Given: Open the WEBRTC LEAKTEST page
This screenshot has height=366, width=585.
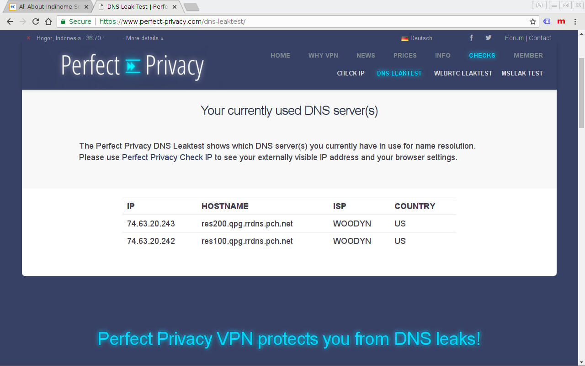Looking at the screenshot, I should (x=463, y=73).
